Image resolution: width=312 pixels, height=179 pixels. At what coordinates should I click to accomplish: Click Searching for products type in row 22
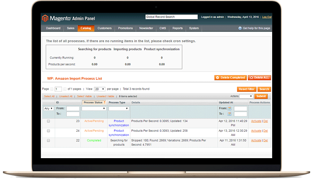[x=119, y=143]
